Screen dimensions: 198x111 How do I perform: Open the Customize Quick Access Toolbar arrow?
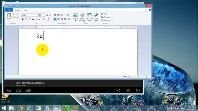click(20, 6)
